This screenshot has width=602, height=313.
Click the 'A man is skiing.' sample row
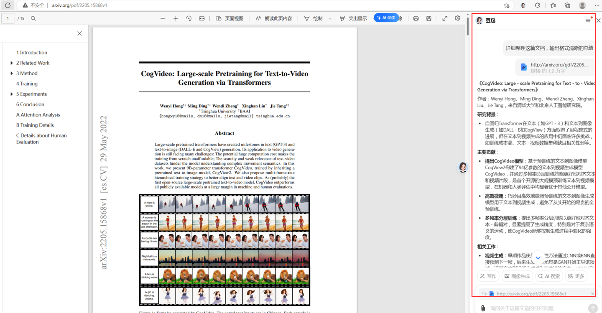(224, 204)
